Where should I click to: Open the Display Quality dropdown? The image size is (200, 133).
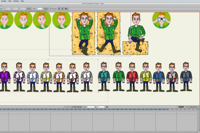[194, 107]
